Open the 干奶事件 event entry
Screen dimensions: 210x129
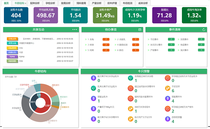pyautogui.click(x=154, y=39)
